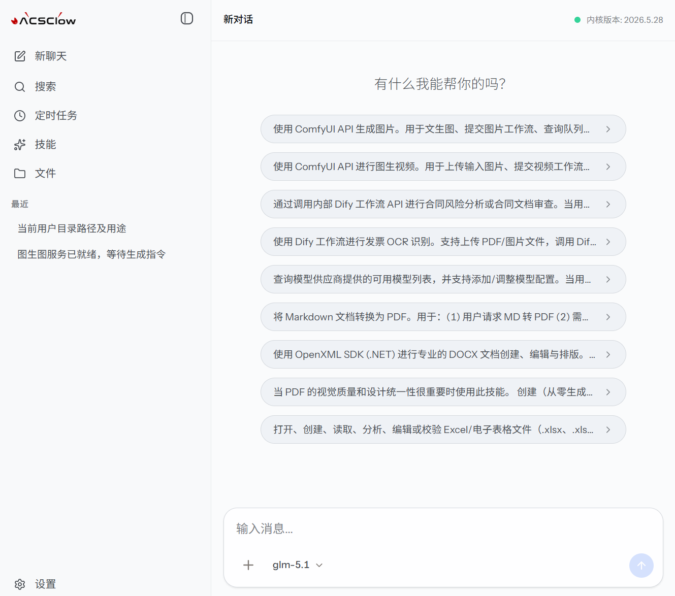
Task: Select the Markdown 转 PDF suggestion
Action: [443, 317]
